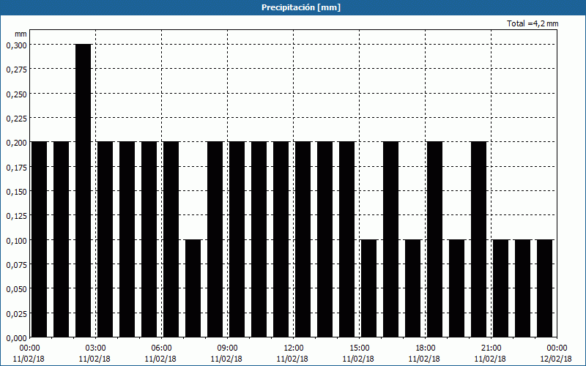The width and height of the screenshot is (586, 366).
Task: Select the 03:00 x-axis time label
Action: tap(95, 348)
